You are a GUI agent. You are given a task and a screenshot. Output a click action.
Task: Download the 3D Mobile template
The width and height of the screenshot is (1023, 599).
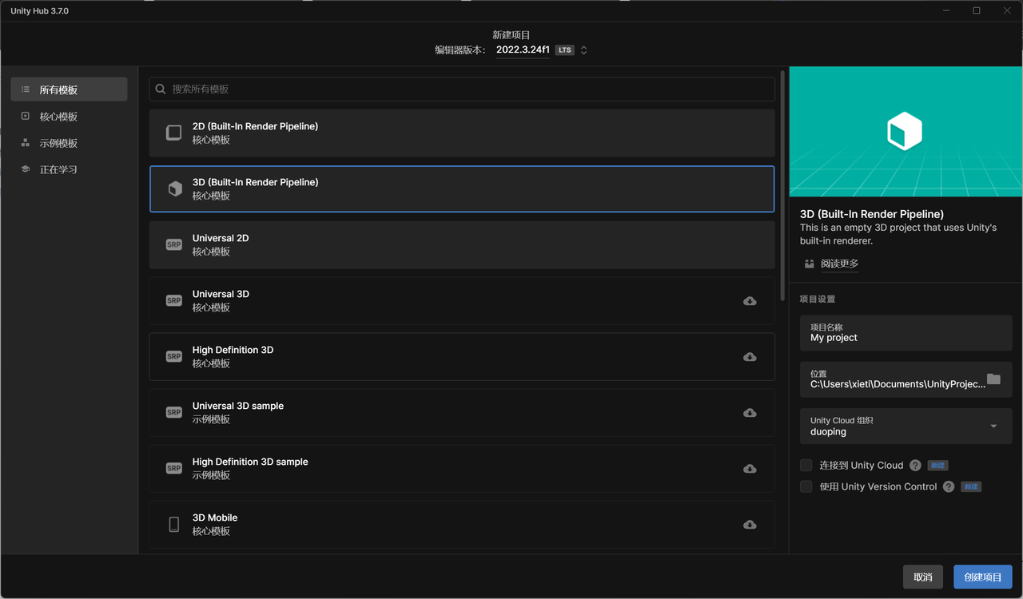click(x=750, y=525)
